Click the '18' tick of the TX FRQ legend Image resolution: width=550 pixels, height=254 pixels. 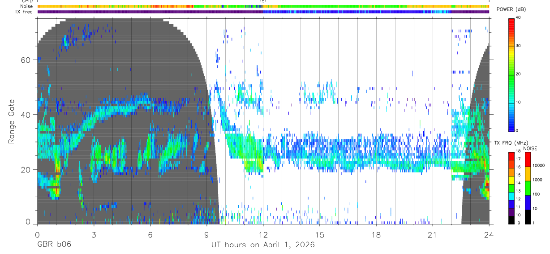tap(518, 151)
